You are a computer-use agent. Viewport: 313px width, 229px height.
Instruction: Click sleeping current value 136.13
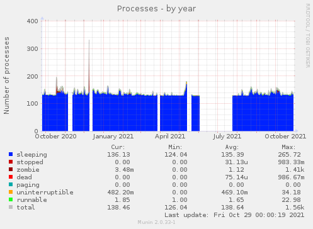pos(118,155)
